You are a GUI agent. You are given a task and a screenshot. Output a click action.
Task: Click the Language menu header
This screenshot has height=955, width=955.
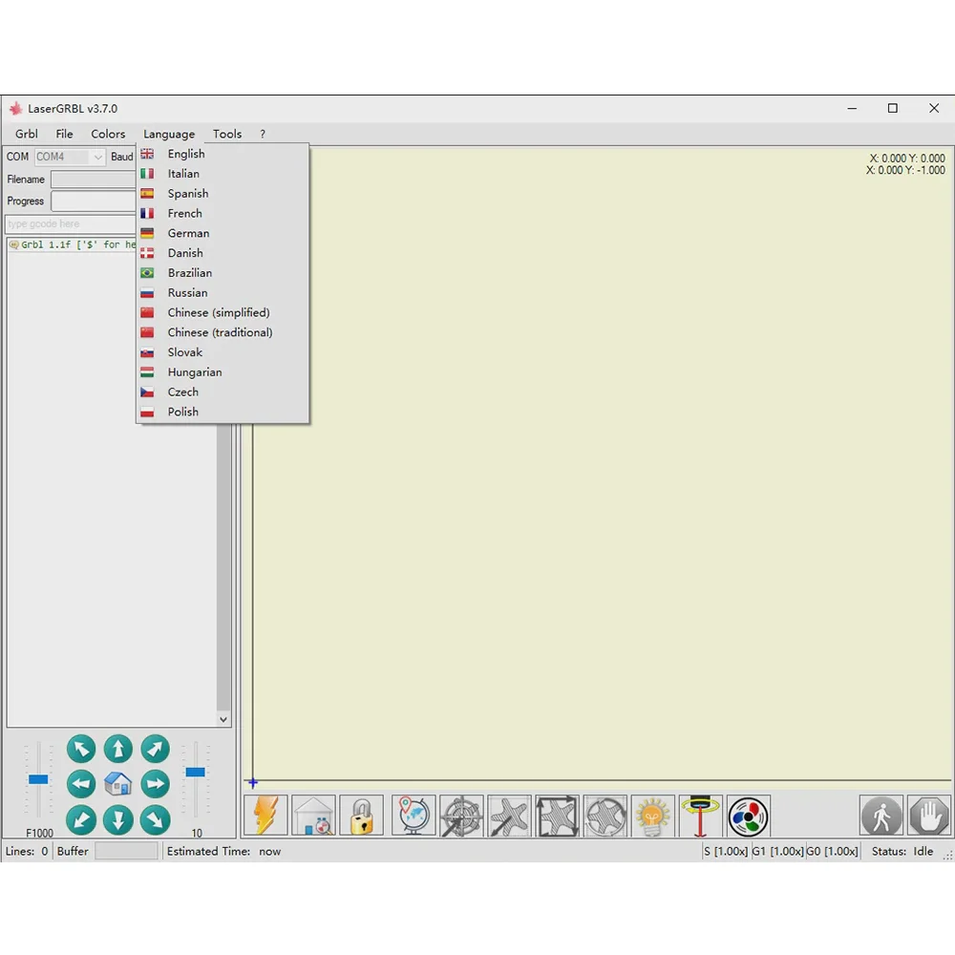(169, 134)
